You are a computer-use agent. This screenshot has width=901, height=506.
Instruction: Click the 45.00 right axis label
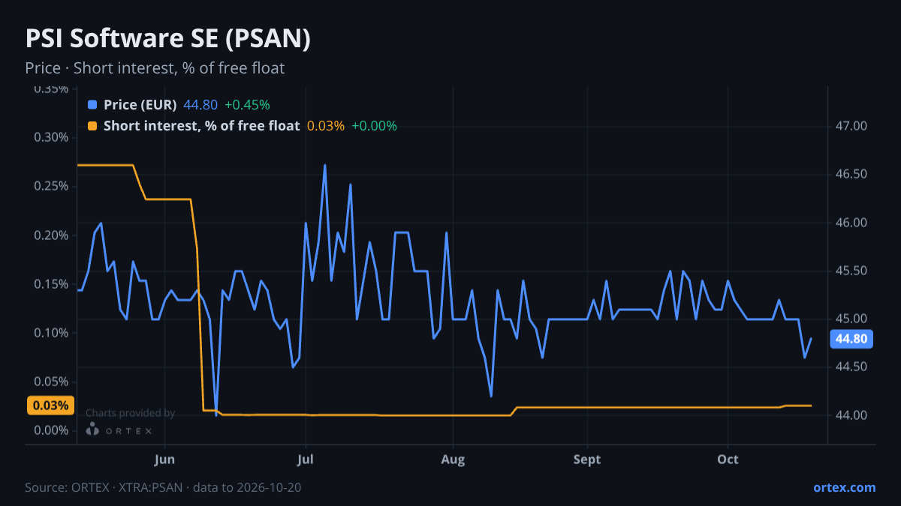851,319
